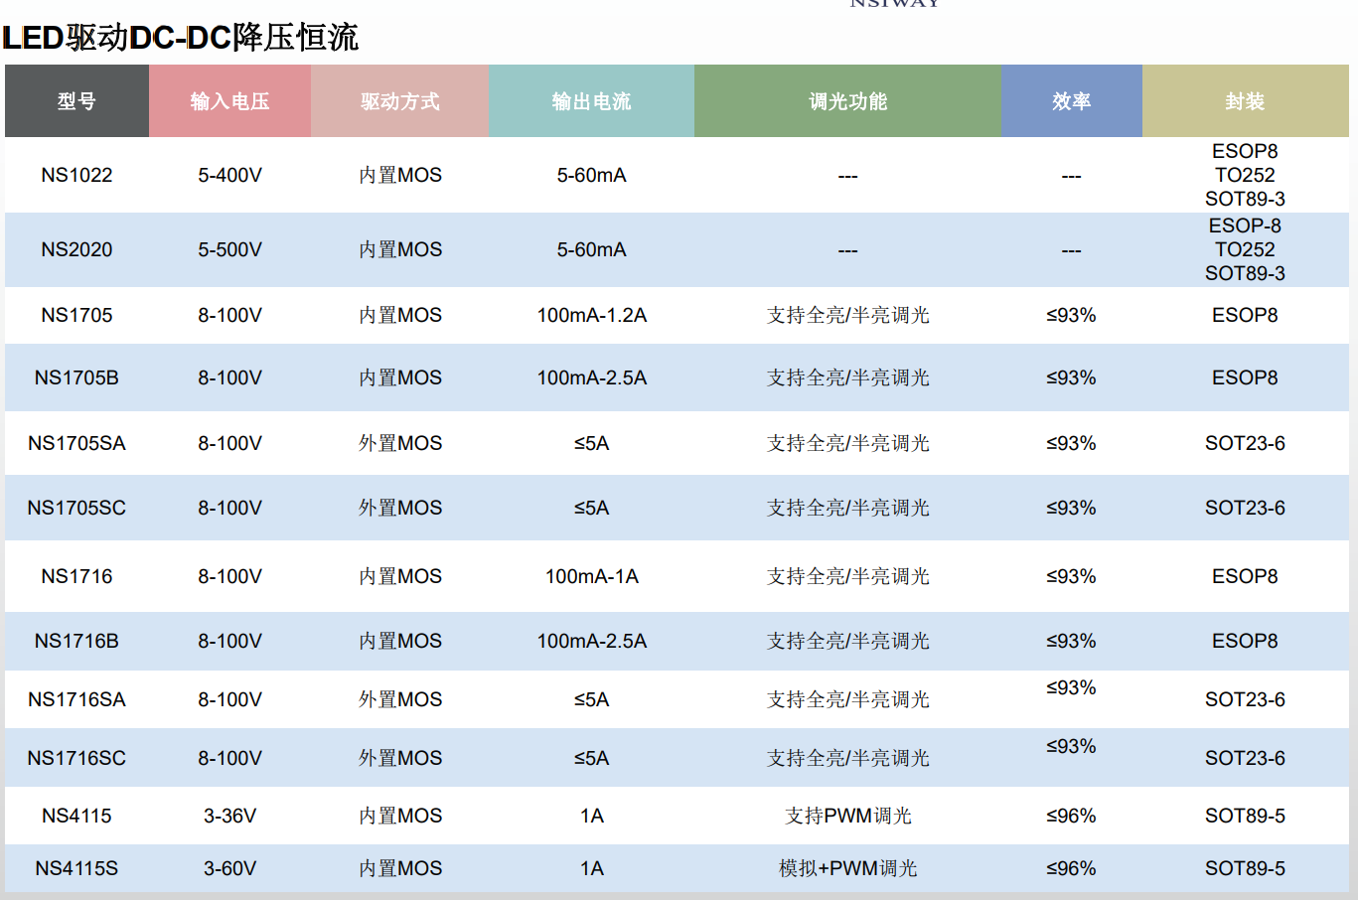This screenshot has width=1358, height=900.
Task: Click 'TO252' in NS1022 row
Action: [1245, 175]
